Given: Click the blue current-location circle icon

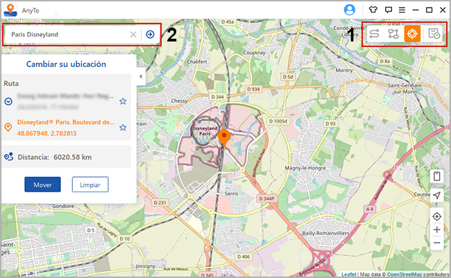Looking at the screenshot, I should click(x=8, y=101).
